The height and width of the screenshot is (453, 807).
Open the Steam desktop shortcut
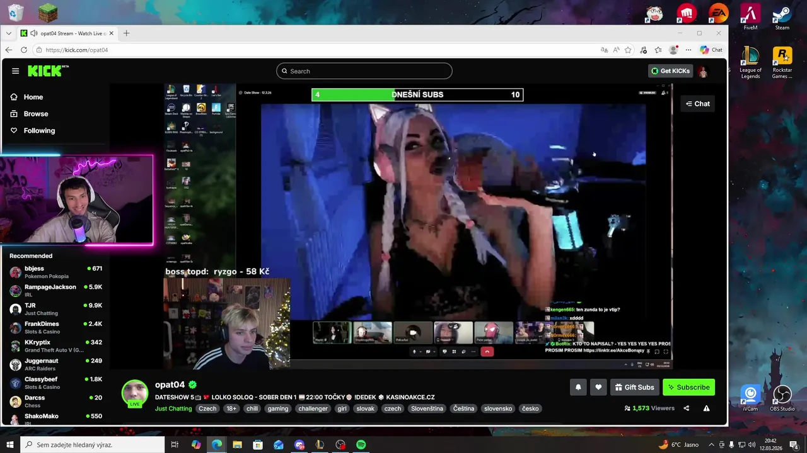(x=782, y=17)
